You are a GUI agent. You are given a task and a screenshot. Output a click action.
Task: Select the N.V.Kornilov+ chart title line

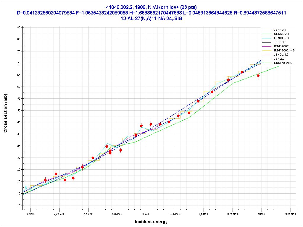(151, 7)
